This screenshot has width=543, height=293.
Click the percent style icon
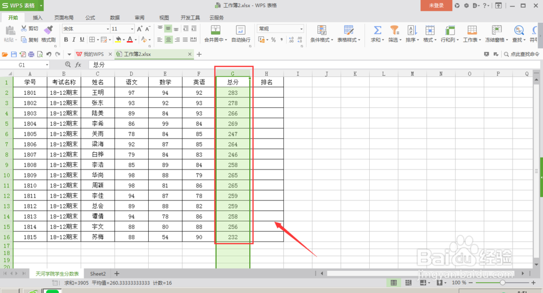coord(274,40)
